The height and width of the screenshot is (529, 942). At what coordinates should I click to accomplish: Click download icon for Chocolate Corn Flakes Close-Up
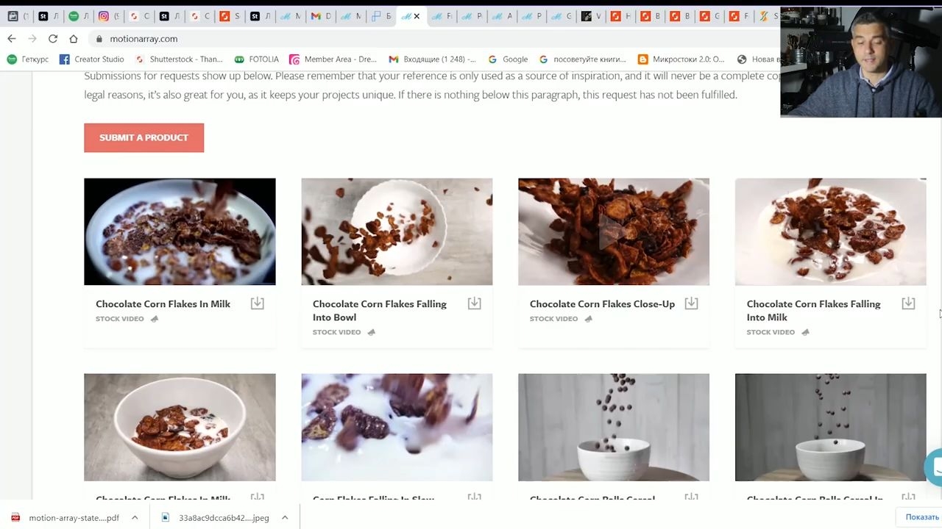coord(691,303)
